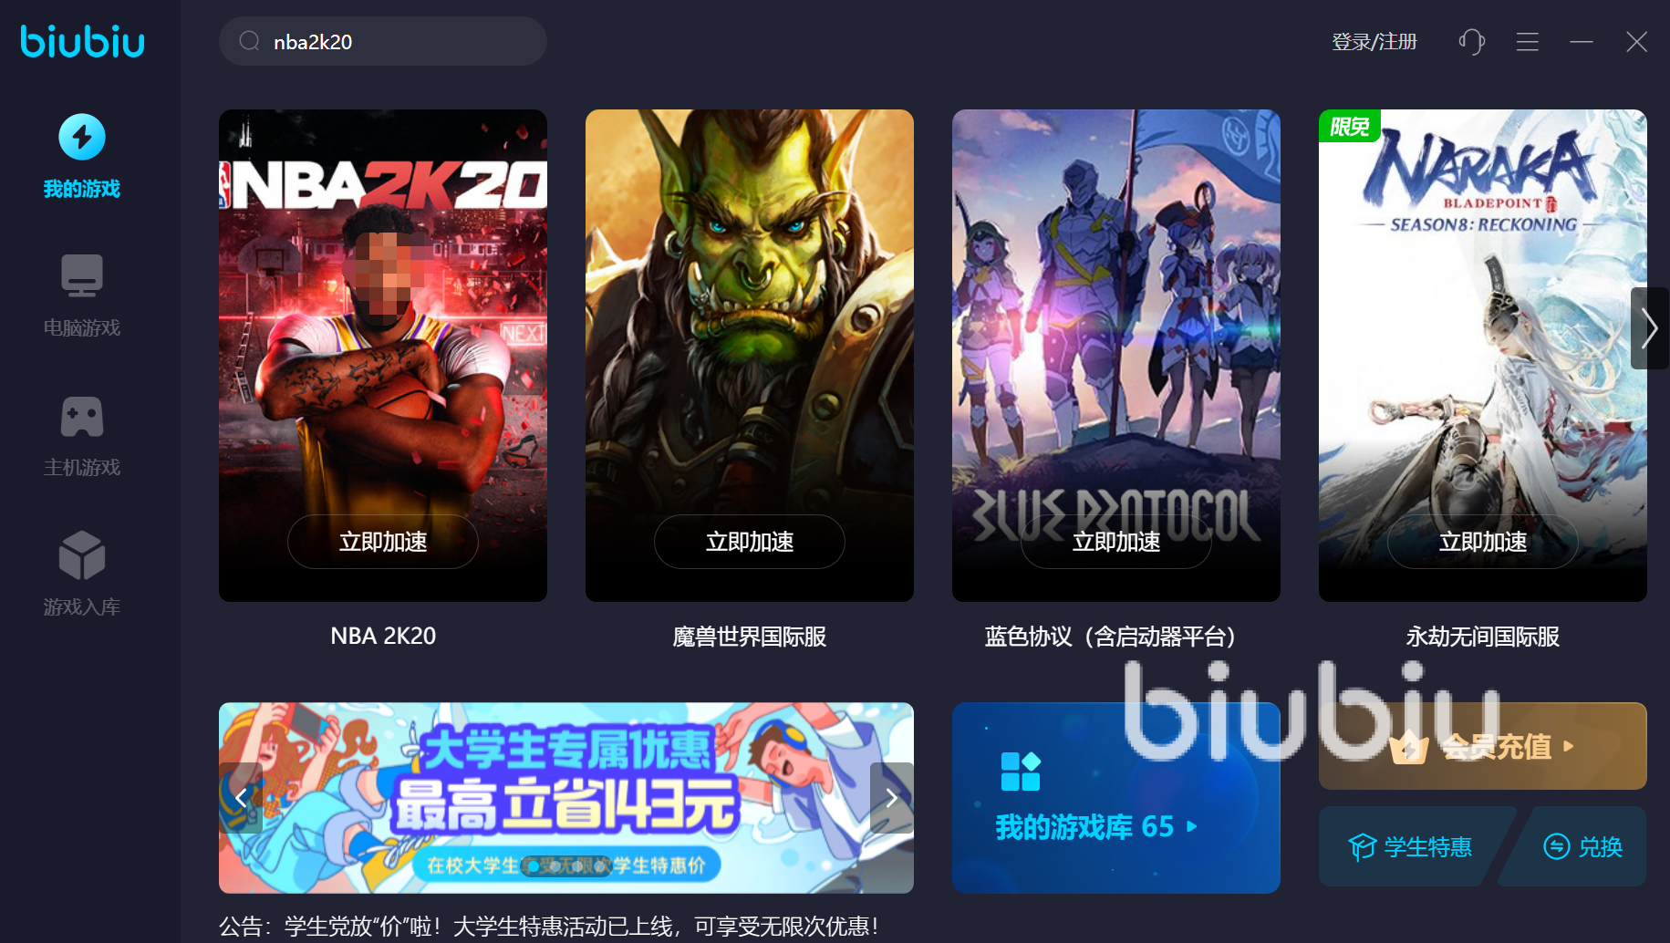
Task: Advance to next banner slide
Action: (892, 798)
